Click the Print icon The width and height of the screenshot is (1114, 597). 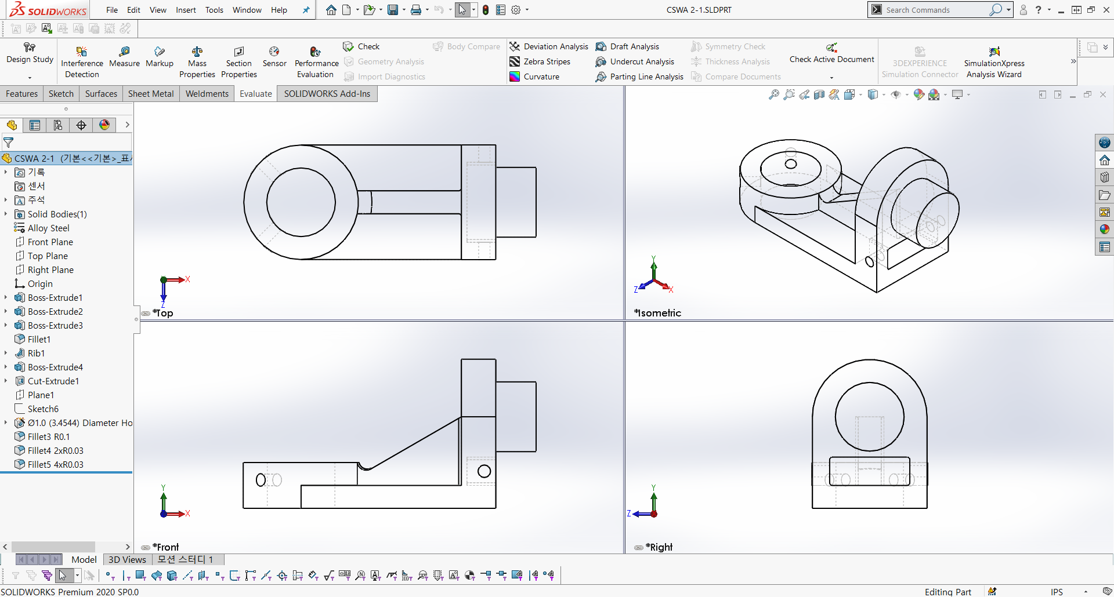416,10
